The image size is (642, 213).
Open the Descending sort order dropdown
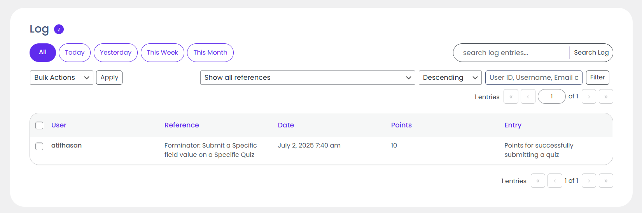point(450,77)
